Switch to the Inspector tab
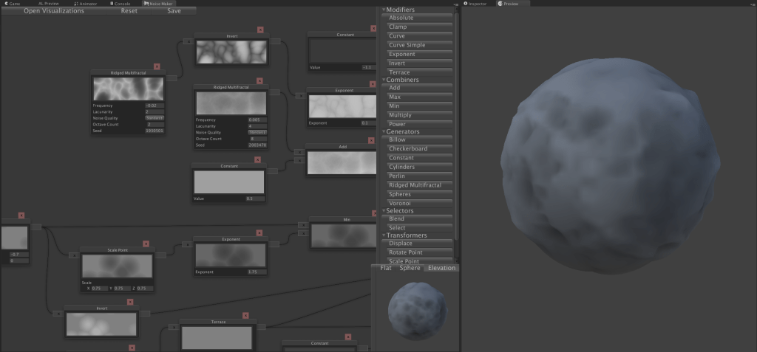This screenshot has width=757, height=352. pos(476,4)
